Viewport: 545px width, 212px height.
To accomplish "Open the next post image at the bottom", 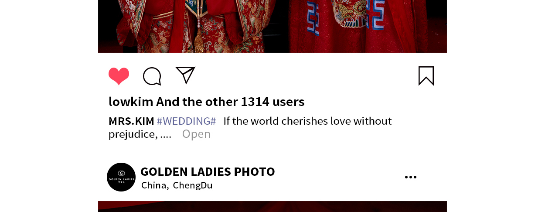I will [272, 207].
